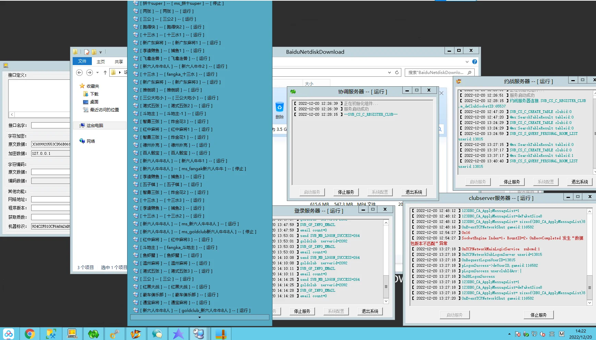Open the 文件 ribbon tab
The image size is (596, 340).
click(82, 61)
